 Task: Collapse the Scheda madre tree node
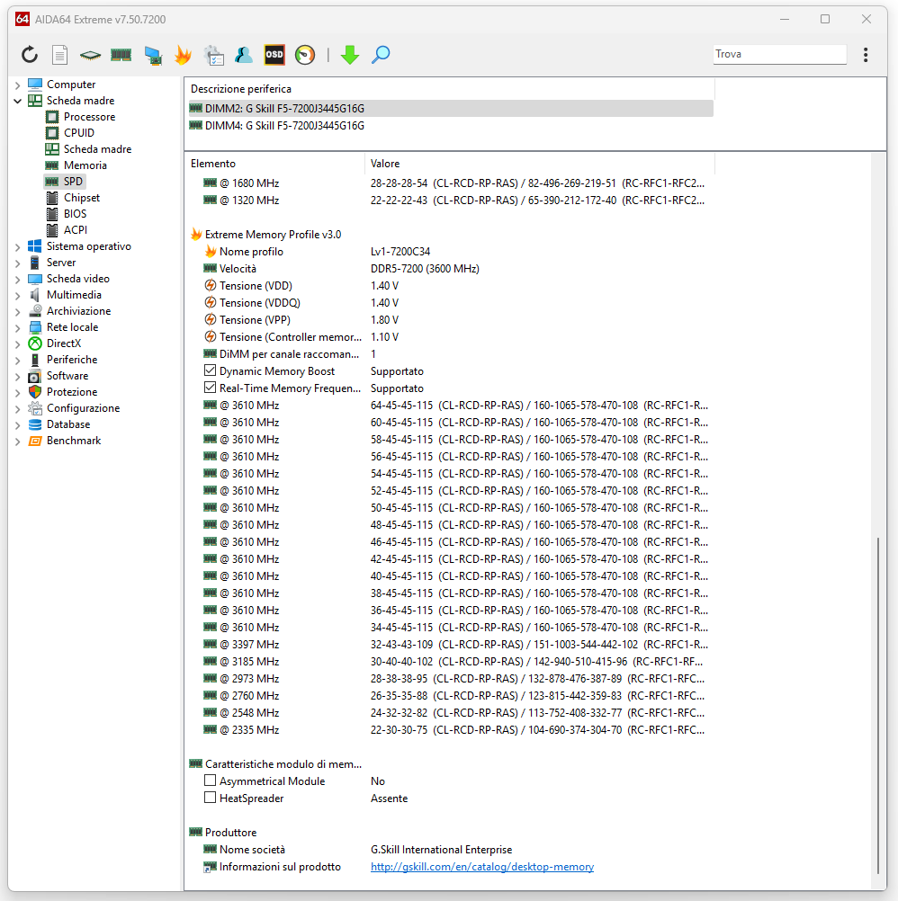click(17, 101)
